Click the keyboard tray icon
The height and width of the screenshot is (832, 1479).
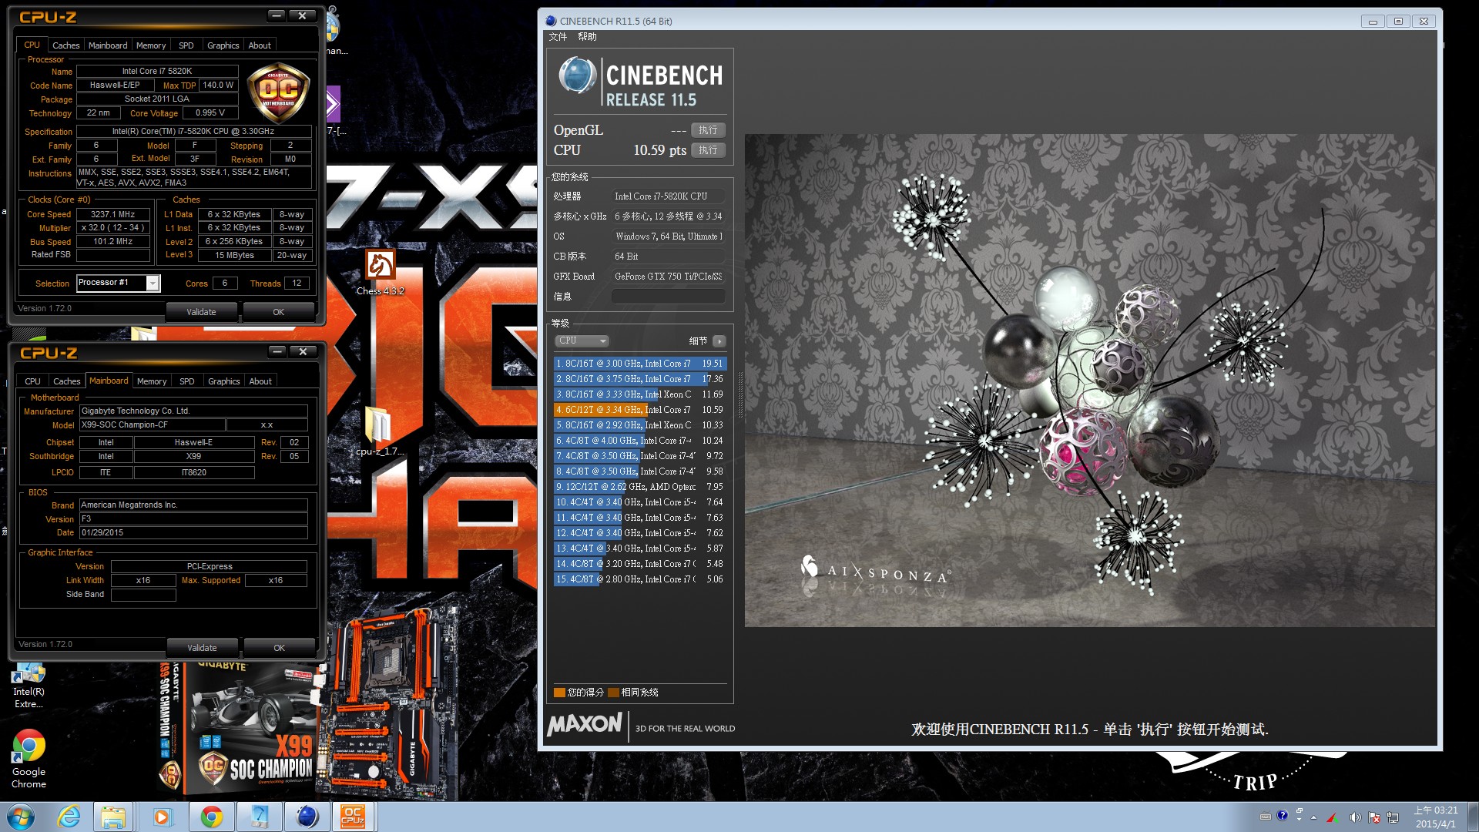1266,817
